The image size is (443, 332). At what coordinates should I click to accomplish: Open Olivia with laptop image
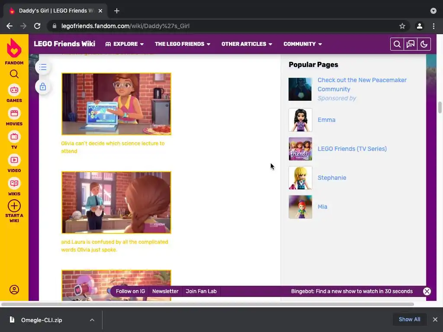[x=116, y=104]
